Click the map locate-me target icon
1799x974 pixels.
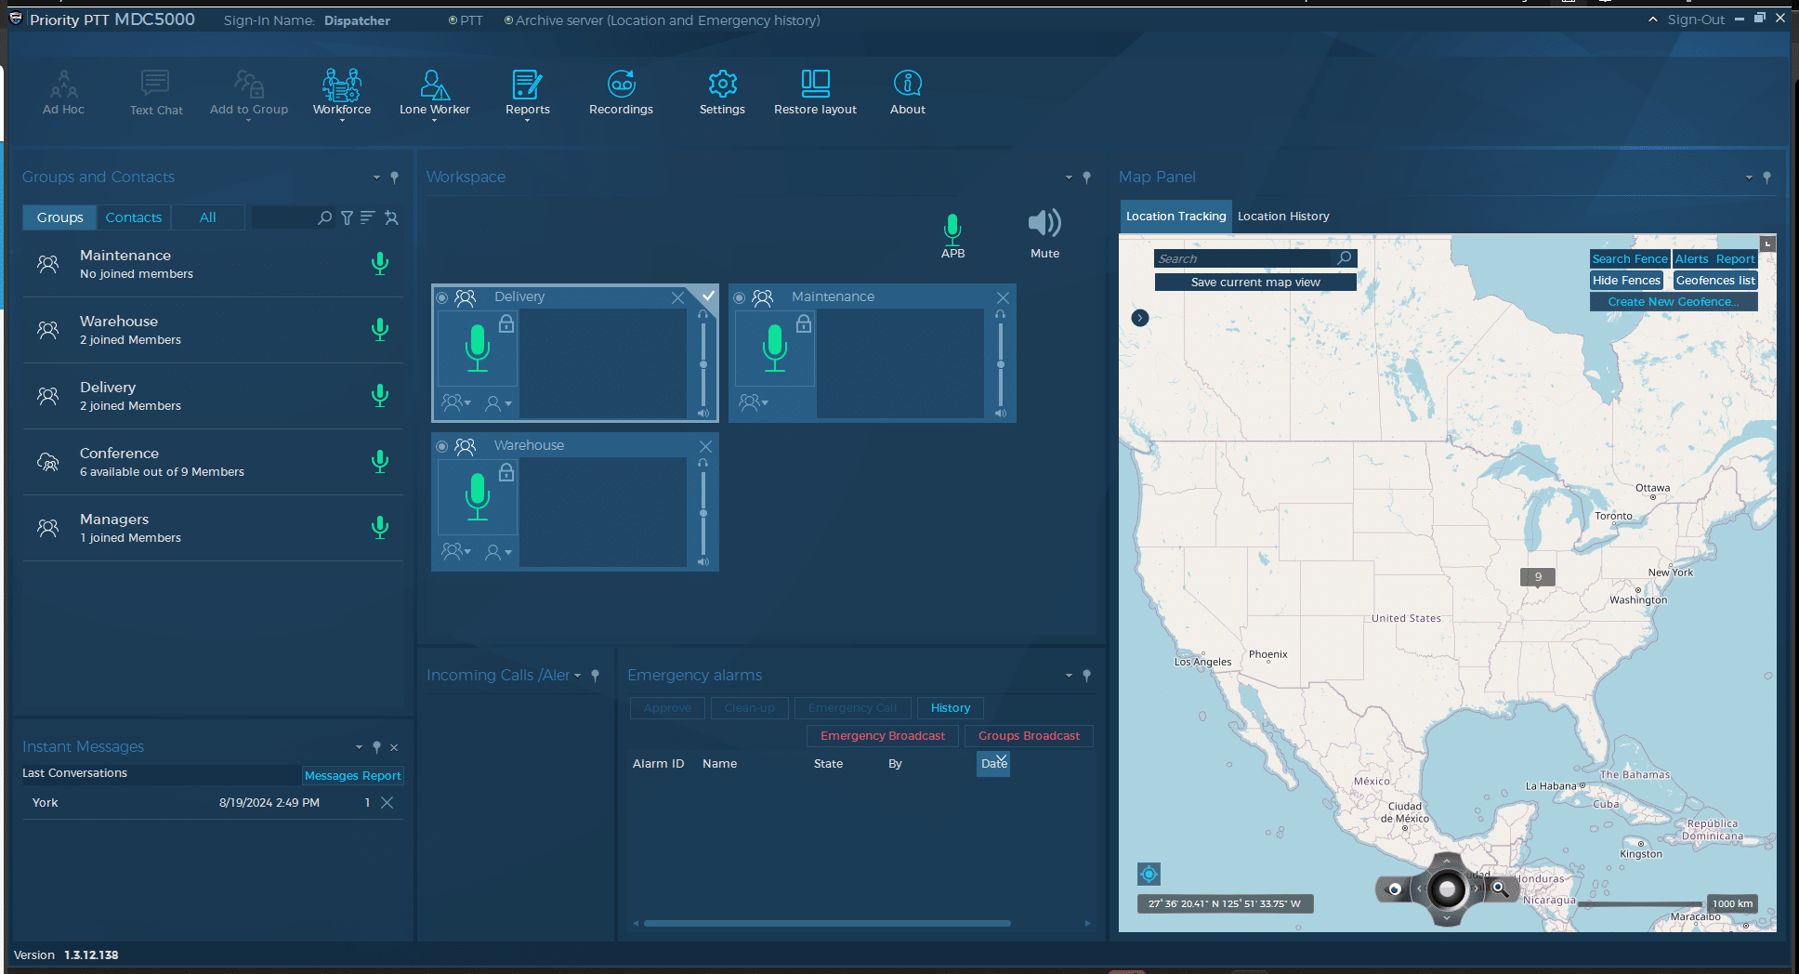[1149, 874]
